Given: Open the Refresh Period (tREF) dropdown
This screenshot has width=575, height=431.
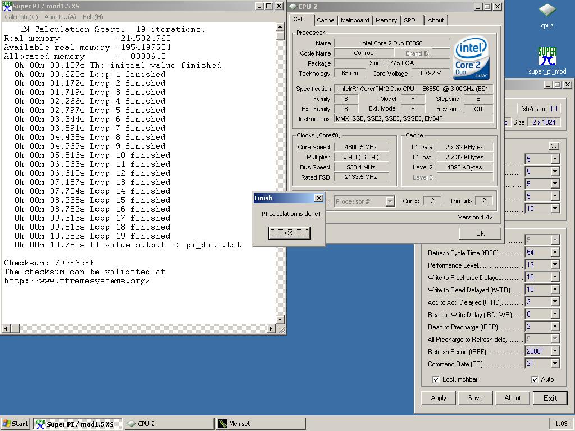Looking at the screenshot, I should (555, 351).
